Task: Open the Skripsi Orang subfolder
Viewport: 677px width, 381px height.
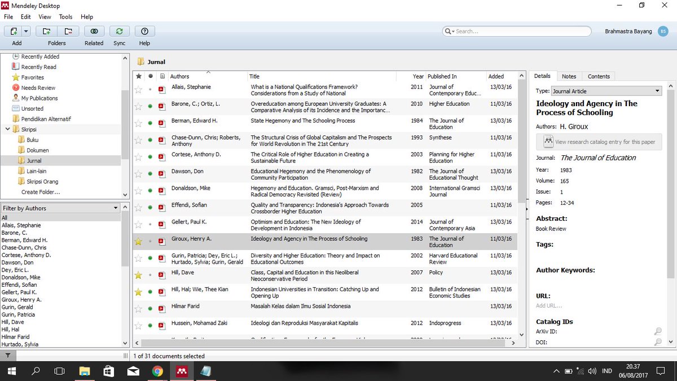Action: (42, 182)
